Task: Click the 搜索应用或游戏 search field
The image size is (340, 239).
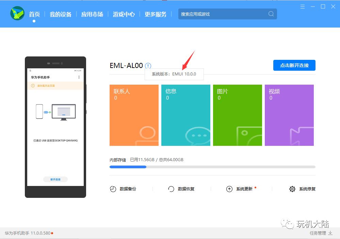Action: [x=221, y=14]
